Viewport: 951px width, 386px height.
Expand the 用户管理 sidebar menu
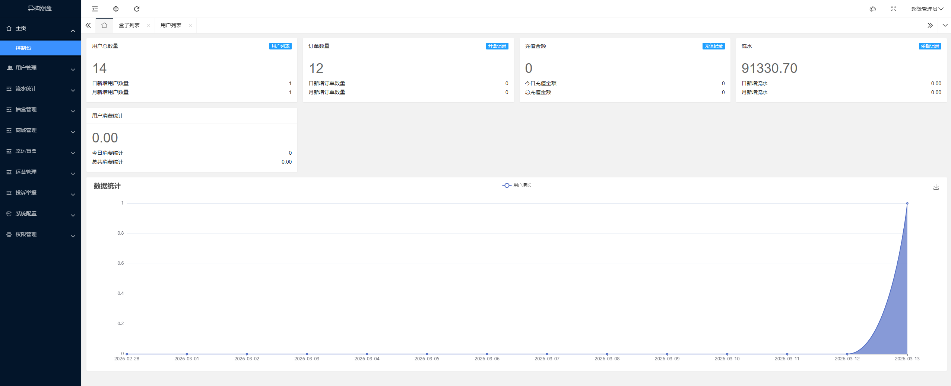[x=40, y=68]
